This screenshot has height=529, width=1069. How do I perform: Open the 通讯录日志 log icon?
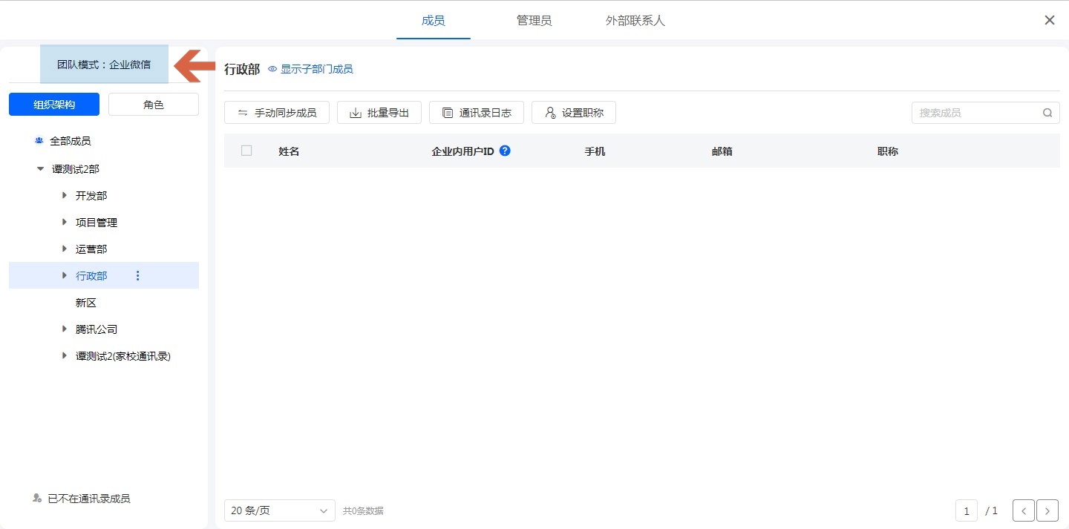[x=448, y=113]
